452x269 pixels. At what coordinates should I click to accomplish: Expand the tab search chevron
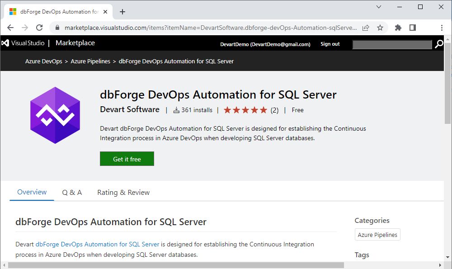tap(379, 7)
